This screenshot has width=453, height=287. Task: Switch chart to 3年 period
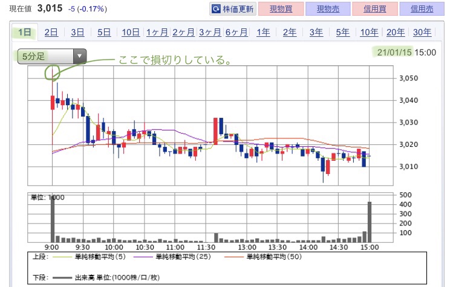click(x=316, y=33)
